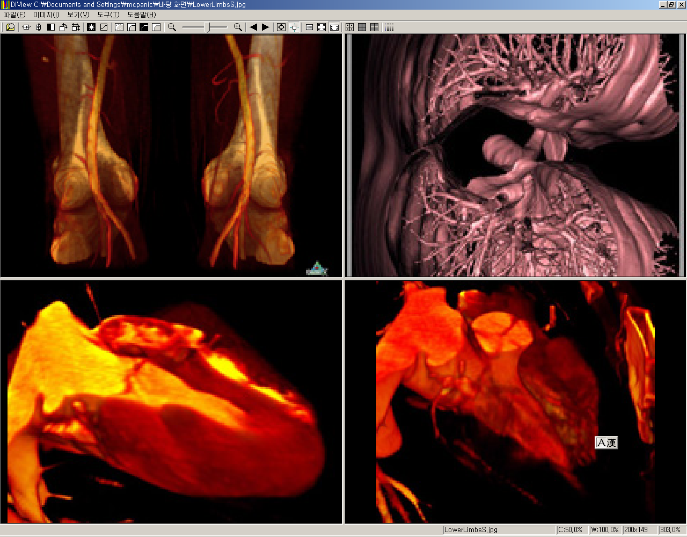Screen dimensions: 687x537
Task: Click the brightness star icon
Action: click(91, 27)
